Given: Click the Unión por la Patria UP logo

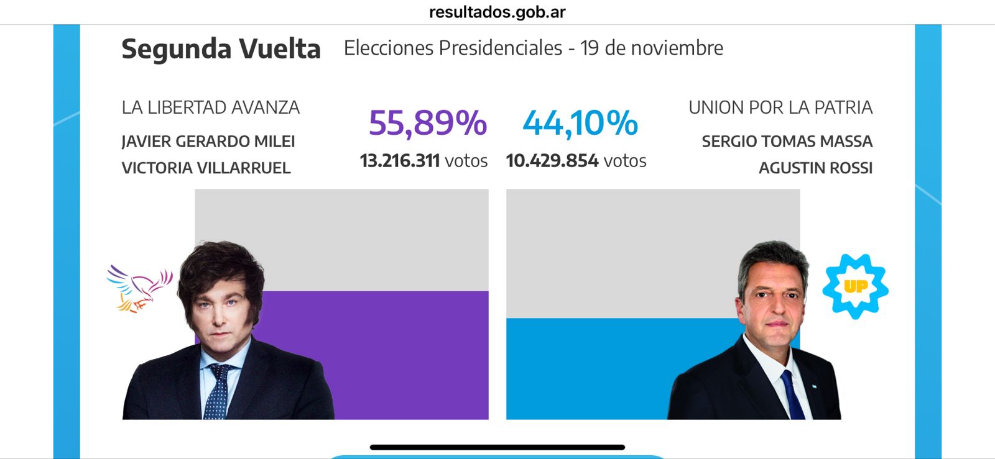Looking at the screenshot, I should (x=856, y=286).
